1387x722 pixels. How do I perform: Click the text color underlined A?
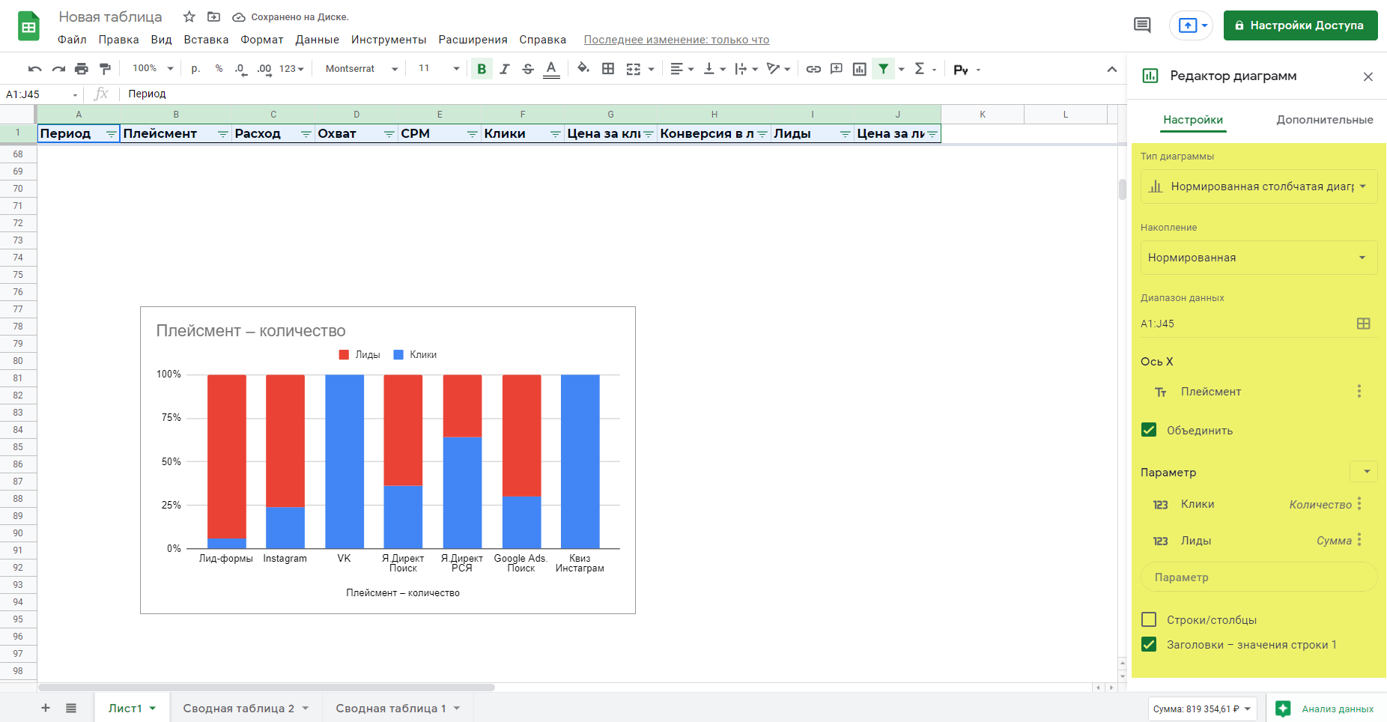pyautogui.click(x=551, y=69)
